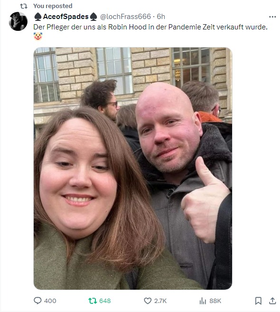The image size is (280, 312).
Task: Click the 400 replies count
Action: point(50,301)
